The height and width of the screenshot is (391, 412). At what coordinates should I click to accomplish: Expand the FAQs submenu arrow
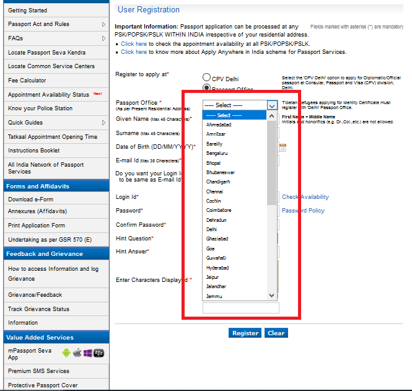click(104, 38)
